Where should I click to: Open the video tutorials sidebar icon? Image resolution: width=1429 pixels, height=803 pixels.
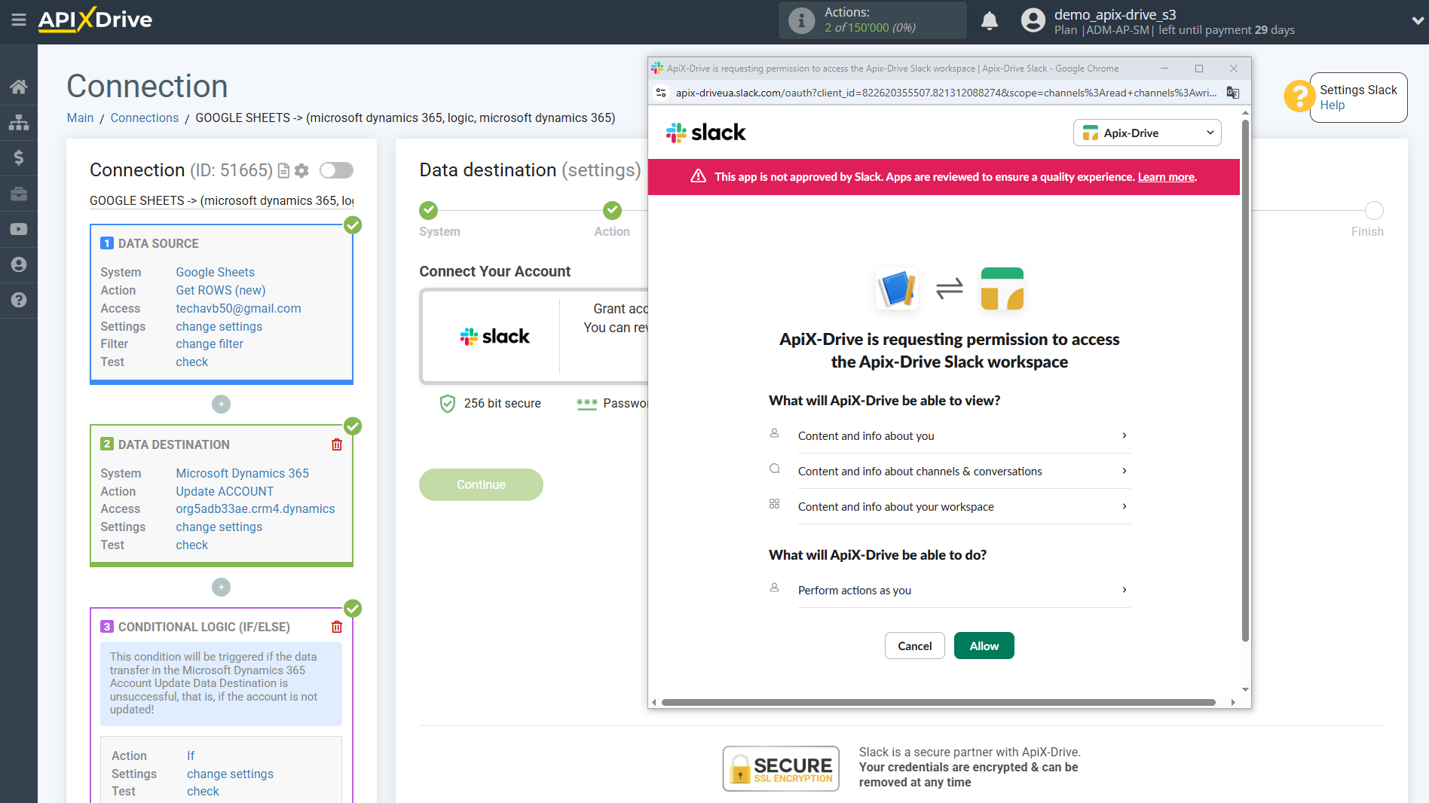[x=19, y=229]
